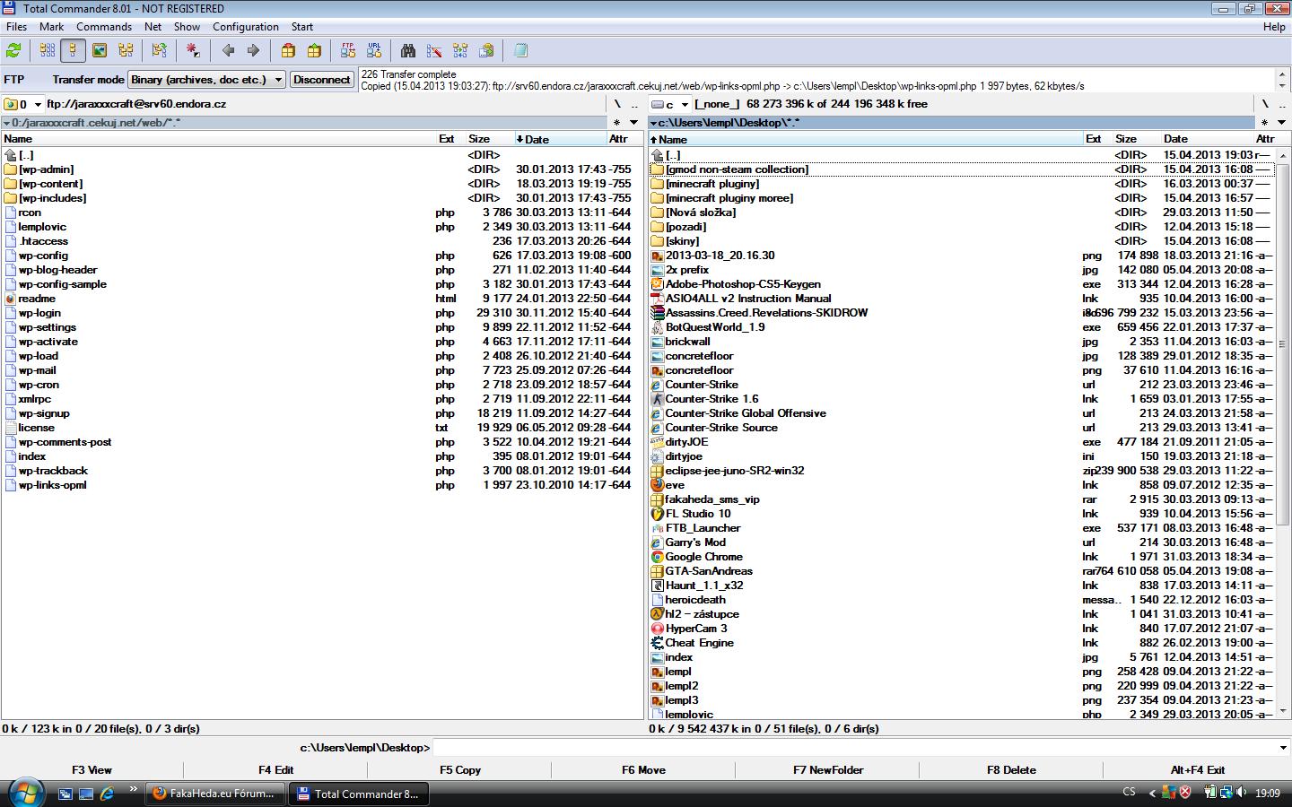This screenshot has width=1292, height=807.
Task: Click the F6 Move button
Action: [x=643, y=769]
